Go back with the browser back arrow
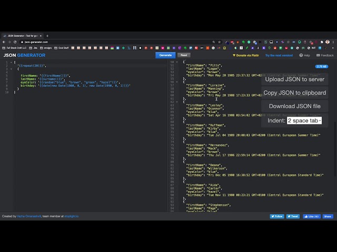 4,42
